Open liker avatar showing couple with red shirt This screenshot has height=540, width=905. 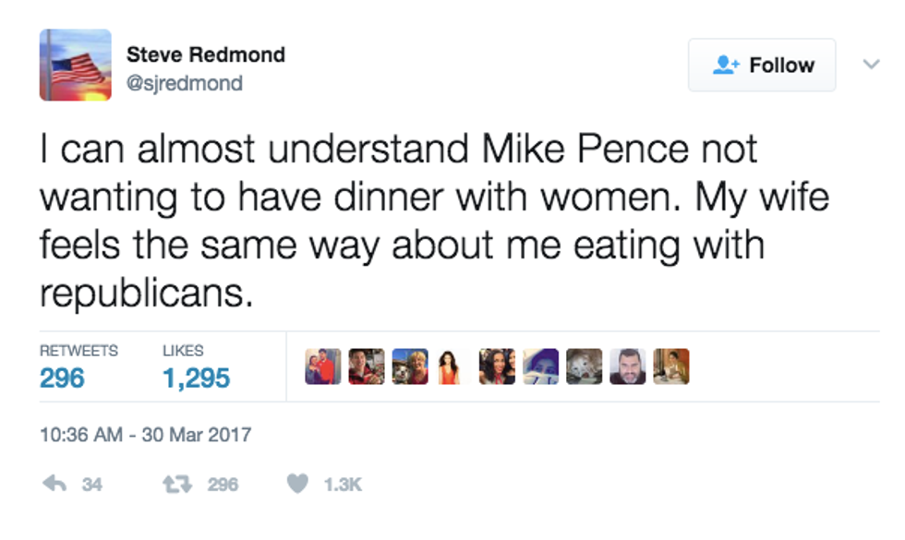(x=323, y=366)
